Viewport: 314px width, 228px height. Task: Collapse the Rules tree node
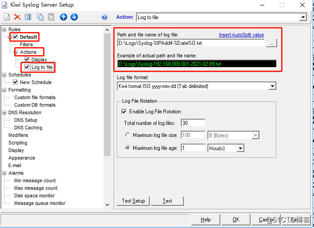click(x=4, y=29)
